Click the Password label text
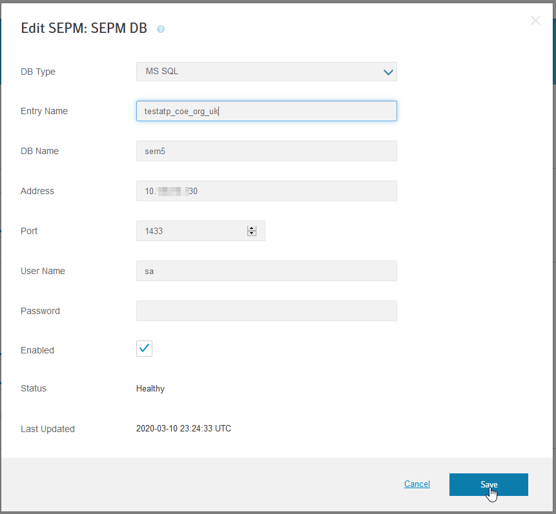 tap(40, 311)
